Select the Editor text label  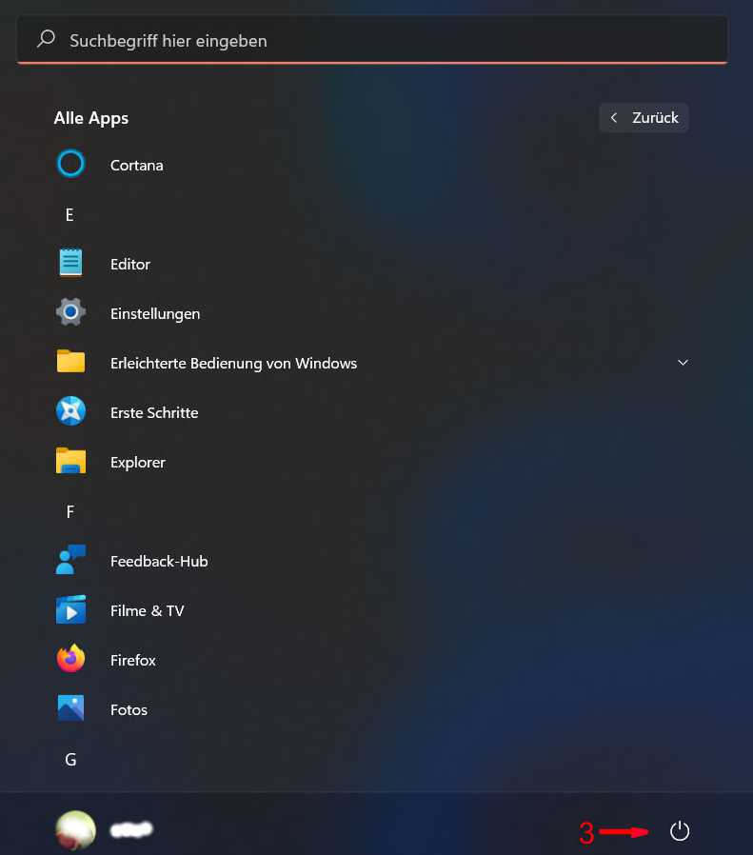coord(129,264)
